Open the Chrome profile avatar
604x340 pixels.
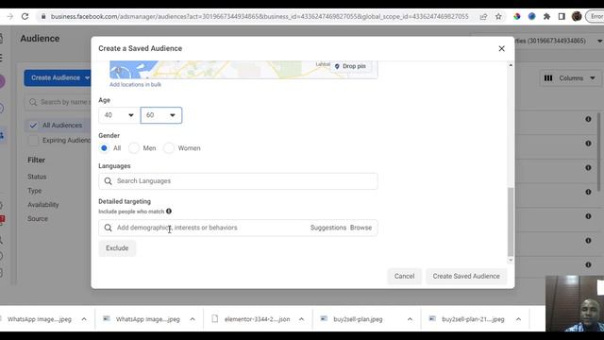577,17
